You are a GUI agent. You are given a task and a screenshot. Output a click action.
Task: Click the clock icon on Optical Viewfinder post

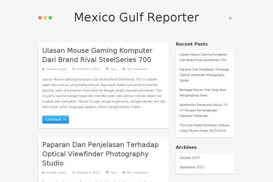(x=73, y=172)
